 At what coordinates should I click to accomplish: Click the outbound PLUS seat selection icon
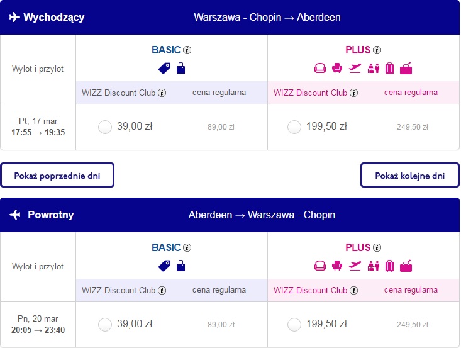337,68
